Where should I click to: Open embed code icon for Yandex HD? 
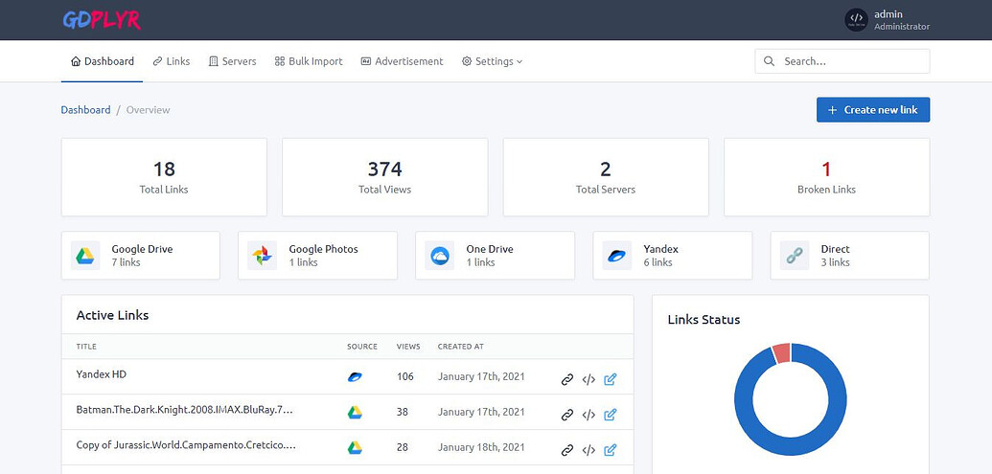(x=588, y=379)
